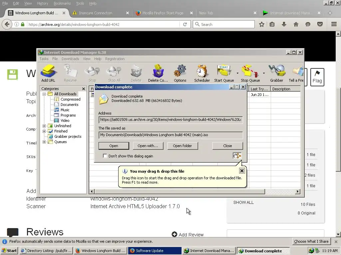Click the Add URL toolbar icon
The width and height of the screenshot is (341, 255).
click(48, 73)
